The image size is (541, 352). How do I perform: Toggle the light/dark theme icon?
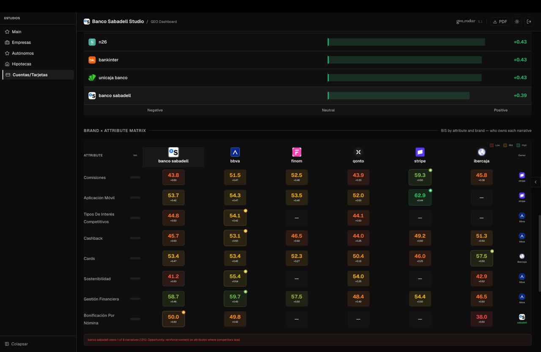coord(517,22)
